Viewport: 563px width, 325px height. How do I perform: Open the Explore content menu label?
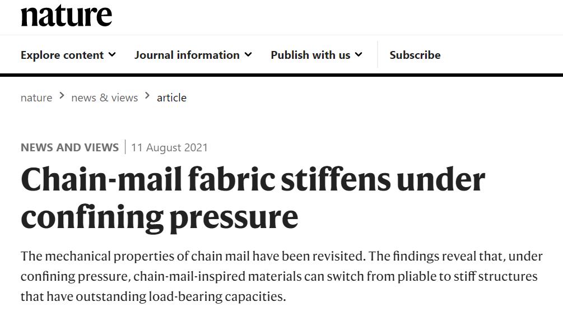pos(62,55)
